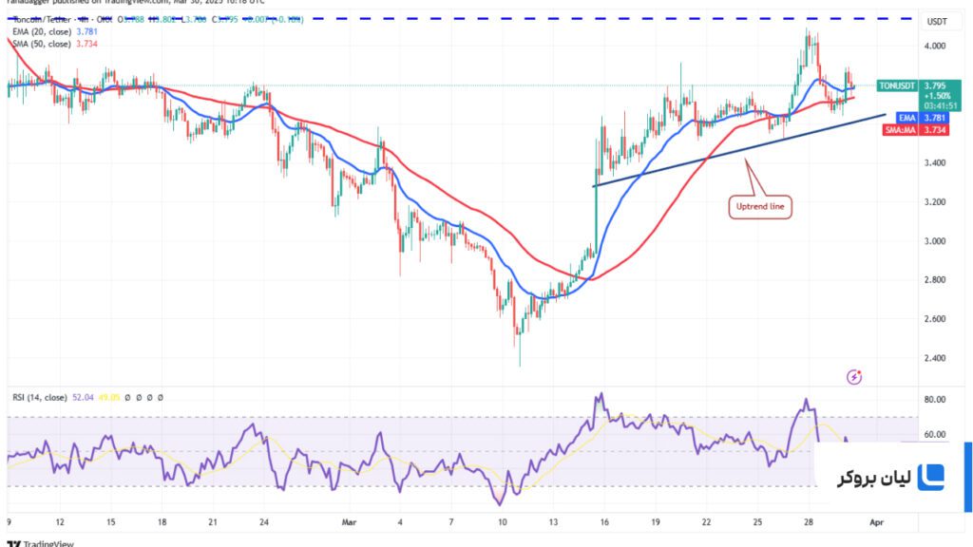Open the TradingView logo at chart bottom

tap(40, 543)
